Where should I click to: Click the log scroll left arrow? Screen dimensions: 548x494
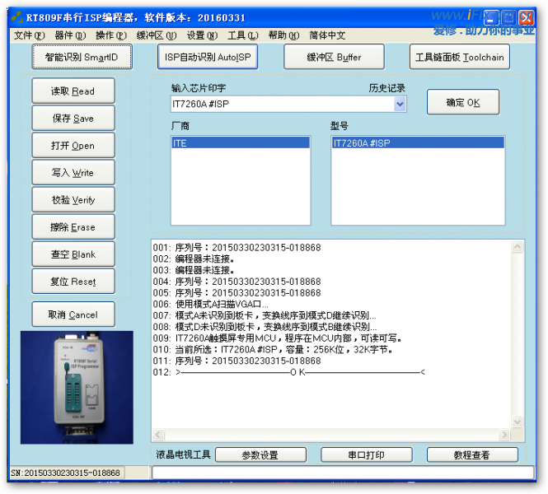158,435
